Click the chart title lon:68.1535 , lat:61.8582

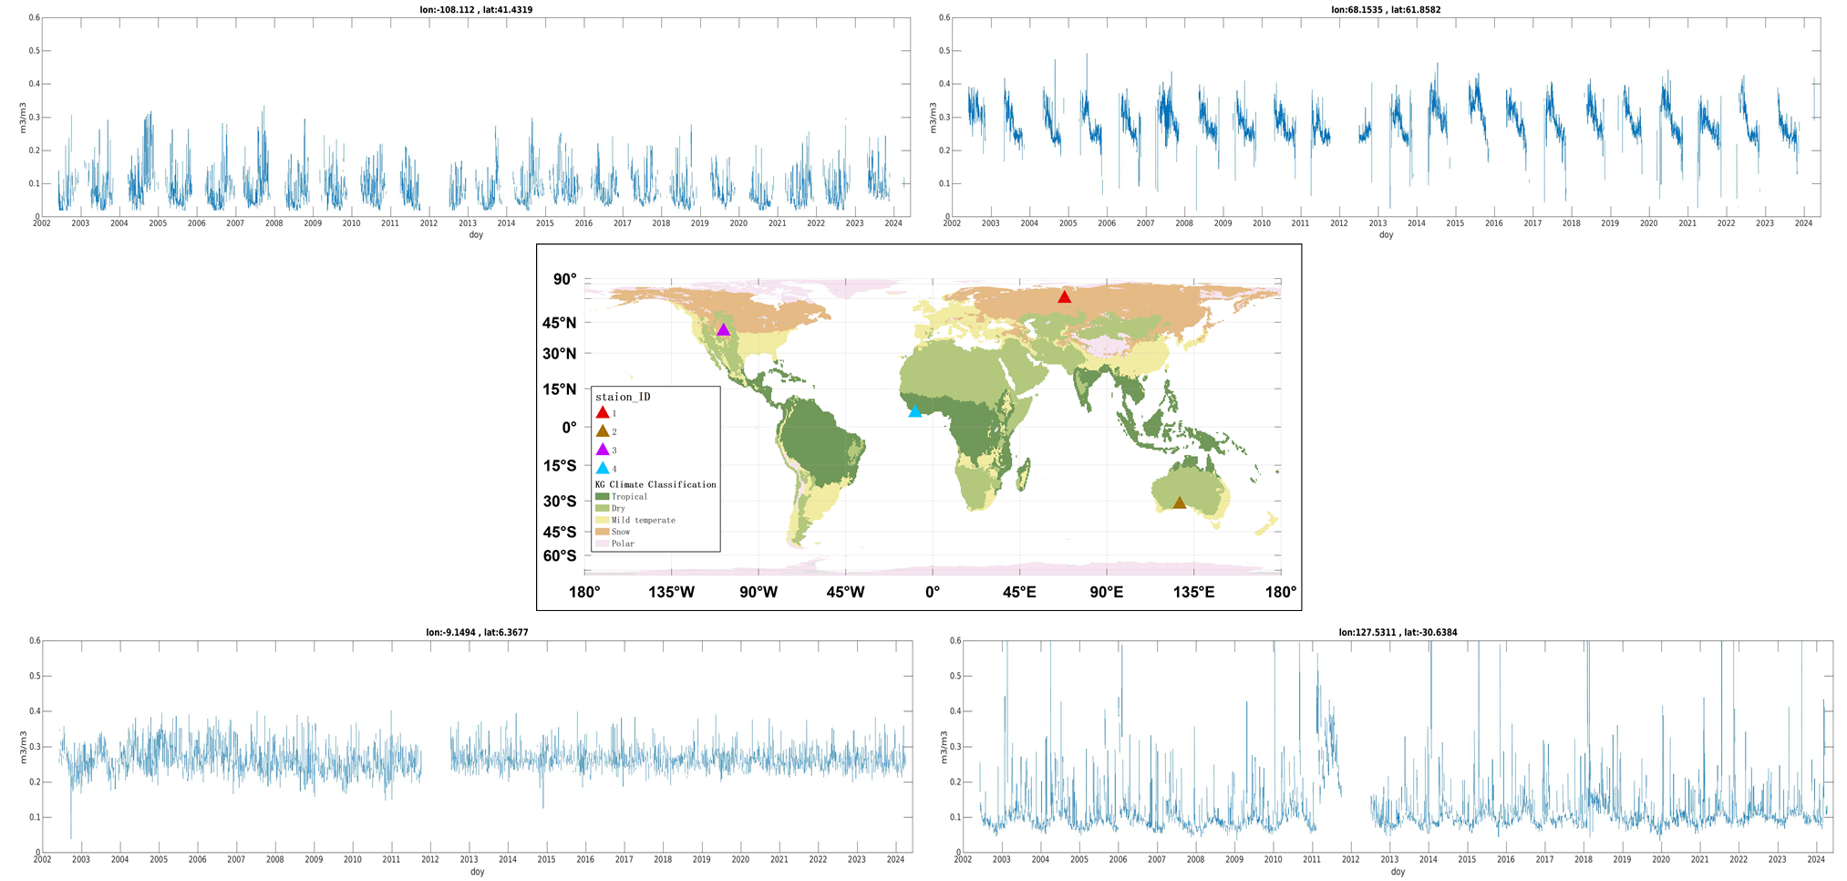tap(1386, 10)
